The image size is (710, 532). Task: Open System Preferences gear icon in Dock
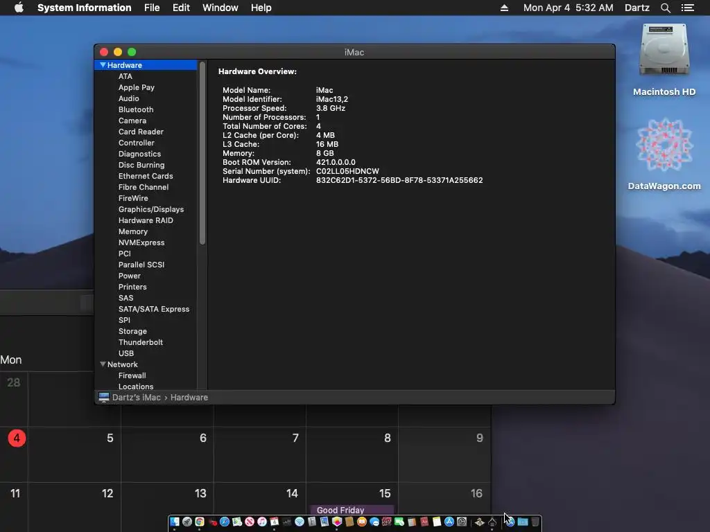click(462, 522)
